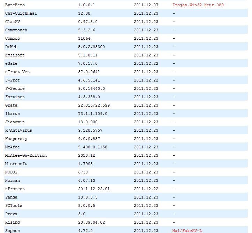Image resolution: width=252 pixels, height=233 pixels.
Task: Click McAfee version 5.400.0.1158
Action: tap(93, 147)
